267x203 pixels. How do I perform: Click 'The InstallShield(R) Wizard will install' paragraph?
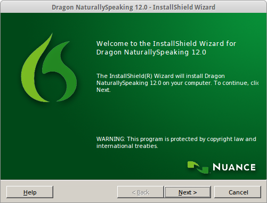177,83
